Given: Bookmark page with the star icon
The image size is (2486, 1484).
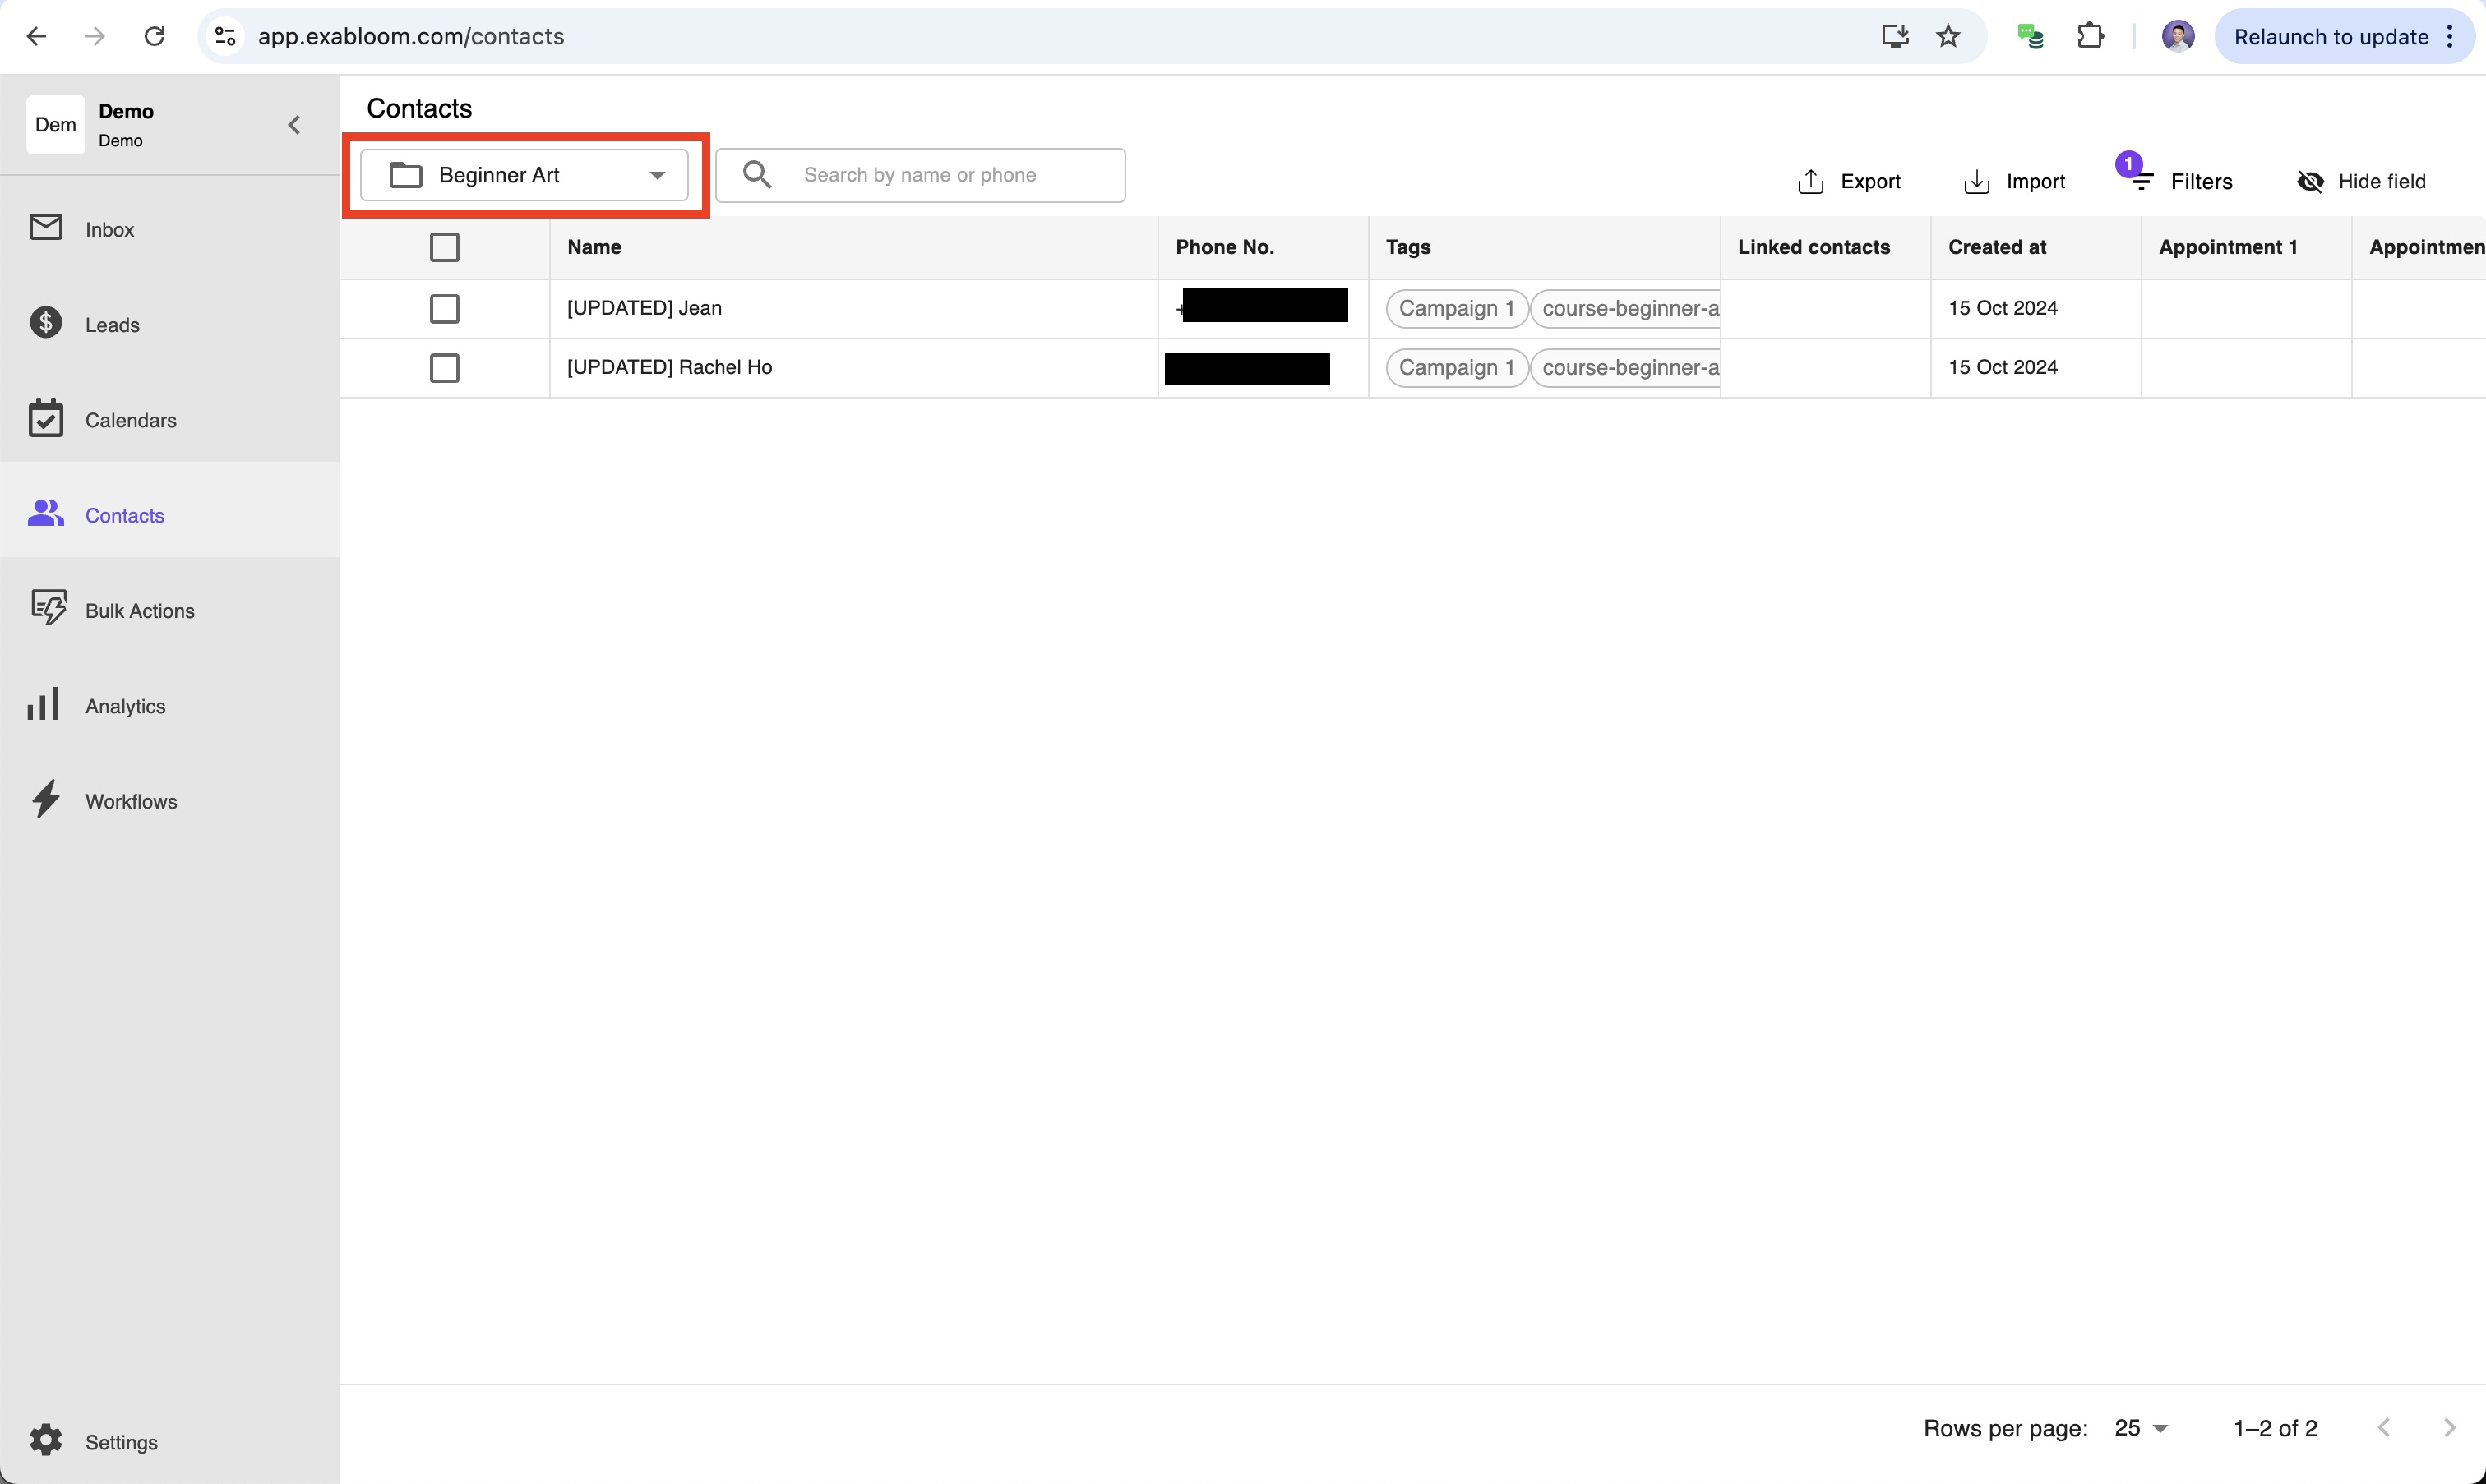Looking at the screenshot, I should click(1948, 37).
